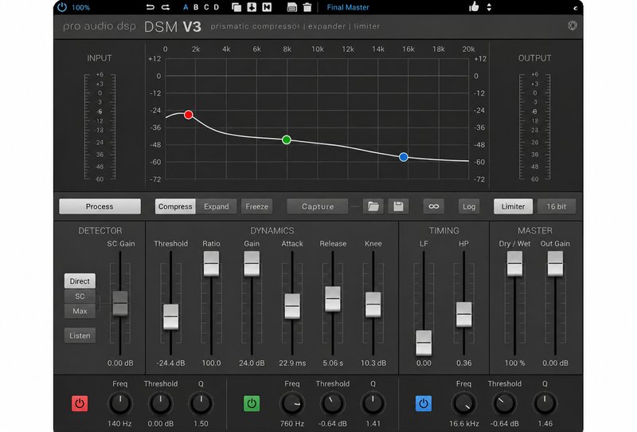This screenshot has width=637, height=432.
Task: Select the blue band node on graph
Action: point(404,157)
